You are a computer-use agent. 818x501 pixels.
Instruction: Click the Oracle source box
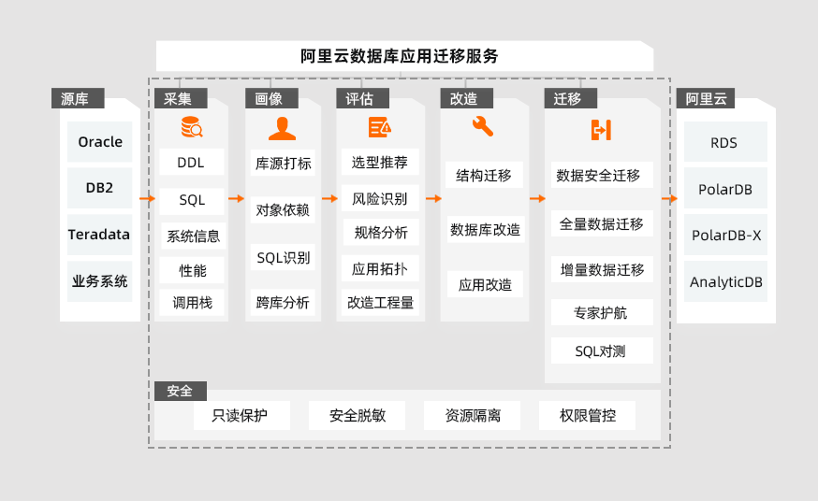[99, 142]
